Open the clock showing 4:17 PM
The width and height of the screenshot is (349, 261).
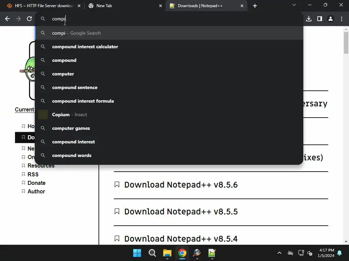click(x=326, y=253)
